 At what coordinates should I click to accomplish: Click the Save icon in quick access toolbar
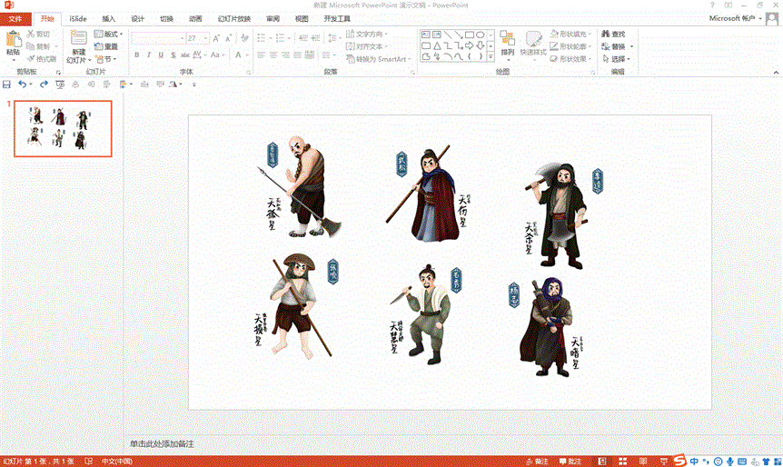7,84
